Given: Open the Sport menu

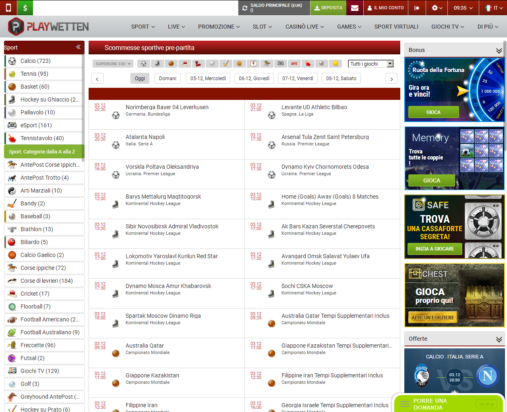Looking at the screenshot, I should (x=143, y=27).
